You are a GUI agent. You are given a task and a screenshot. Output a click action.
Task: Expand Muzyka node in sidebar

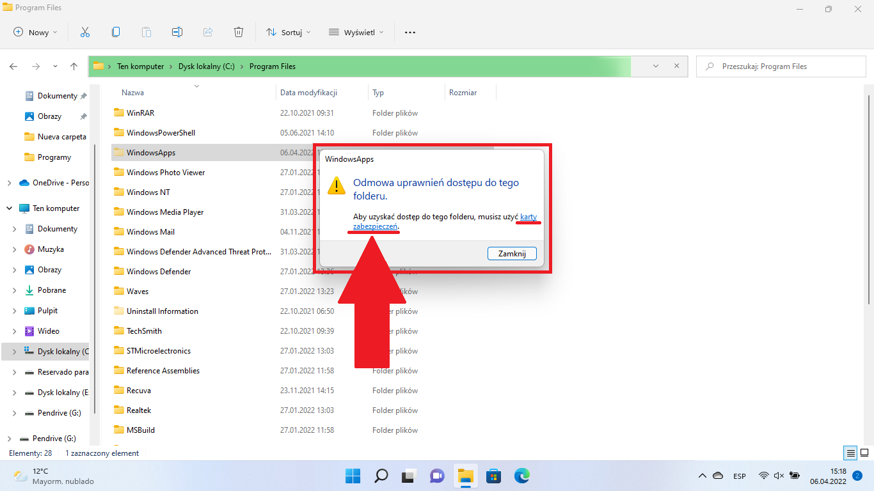coord(14,249)
